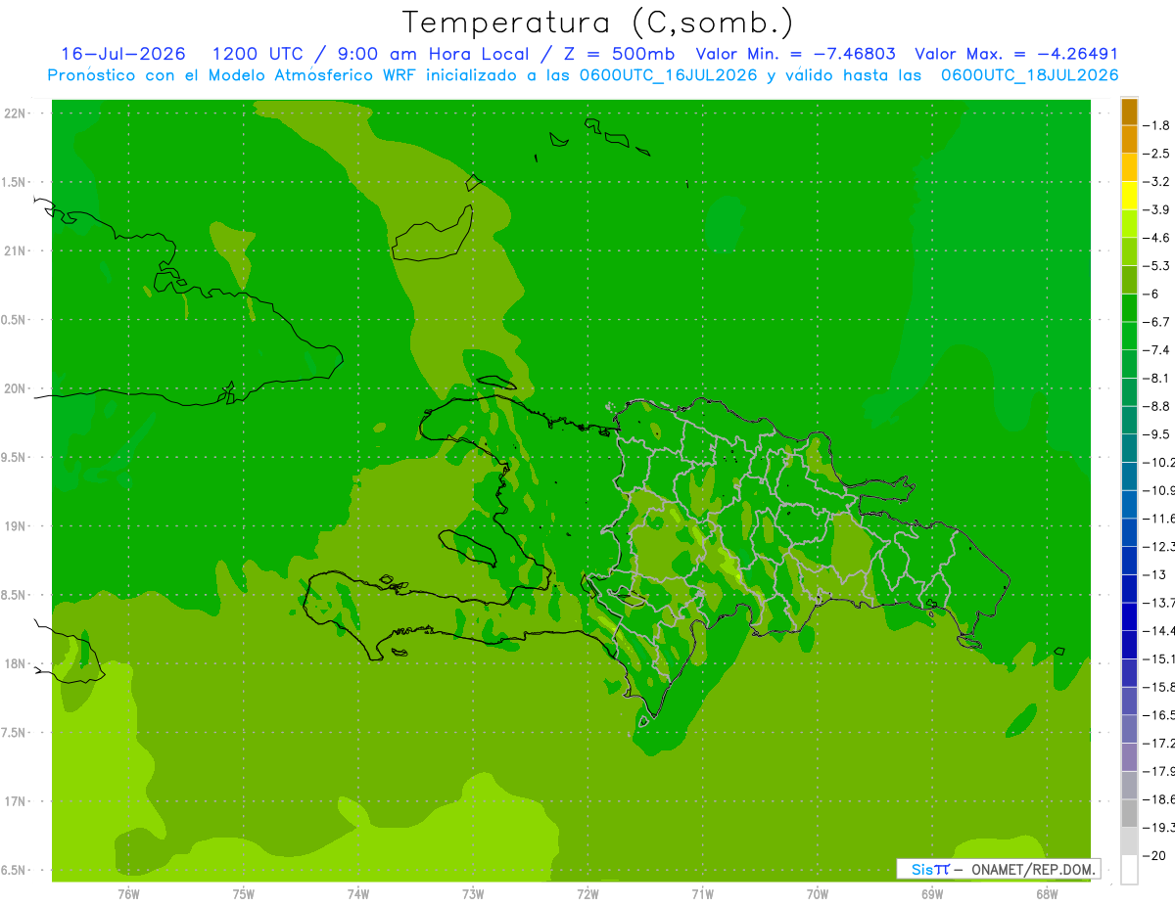Pick the dark orange swatch above -1.8
Viewport: 1175px width, 907px height.
[x=1129, y=112]
